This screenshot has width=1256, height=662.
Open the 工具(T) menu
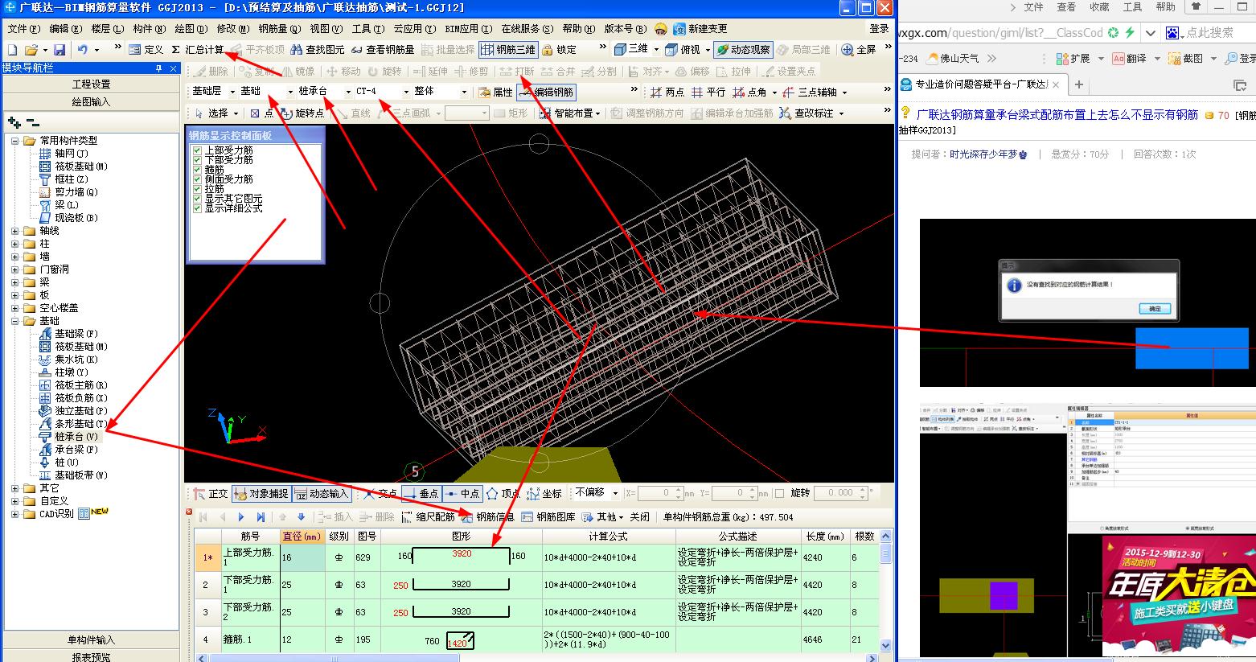[x=367, y=28]
